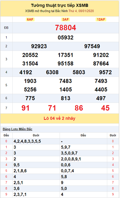
Task: Click third prize number 95158
Action: (x=65, y=64)
